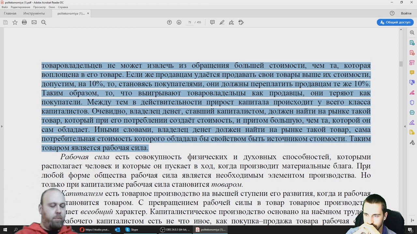The image size is (417, 234).
Task: Open the Comment tool in the right panel
Action: [412, 73]
